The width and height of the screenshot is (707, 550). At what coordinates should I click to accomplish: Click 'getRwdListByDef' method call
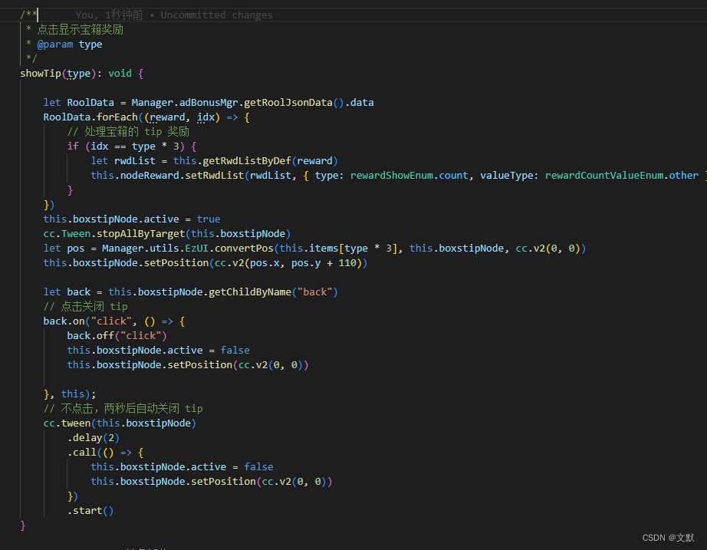coord(247,160)
